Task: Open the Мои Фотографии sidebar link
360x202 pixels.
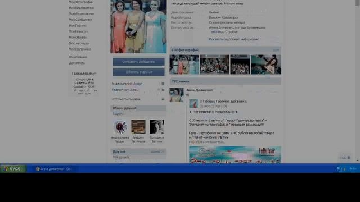Action: [81, 2]
